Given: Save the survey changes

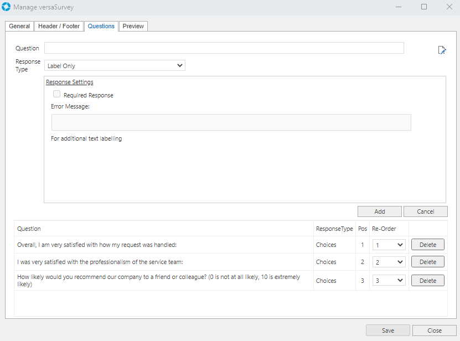Looking at the screenshot, I should (x=387, y=330).
